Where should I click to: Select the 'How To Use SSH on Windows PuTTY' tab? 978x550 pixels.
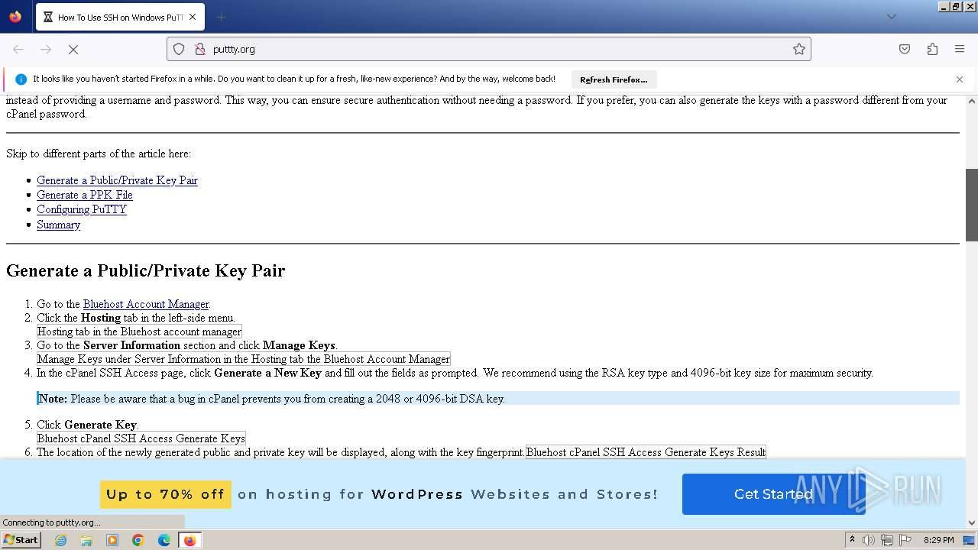pos(120,17)
